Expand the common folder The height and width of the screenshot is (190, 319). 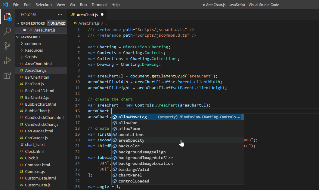click(22, 44)
